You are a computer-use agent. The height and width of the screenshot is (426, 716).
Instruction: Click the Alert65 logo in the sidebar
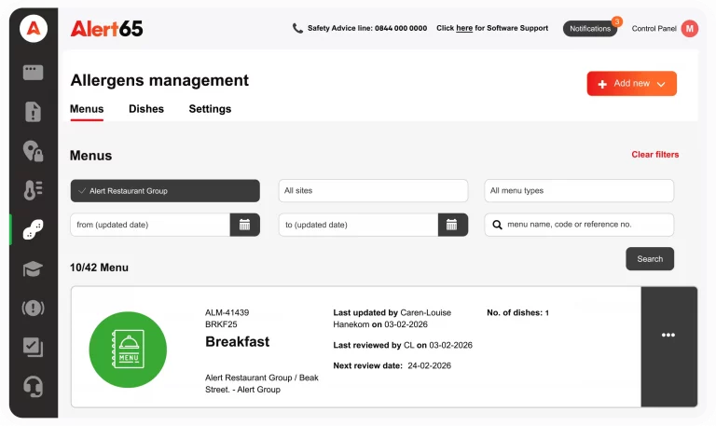(34, 28)
